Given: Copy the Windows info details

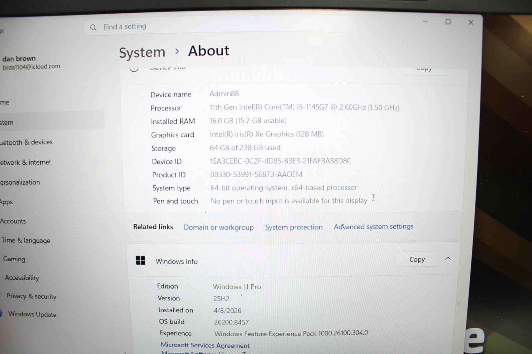Looking at the screenshot, I should click(417, 259).
